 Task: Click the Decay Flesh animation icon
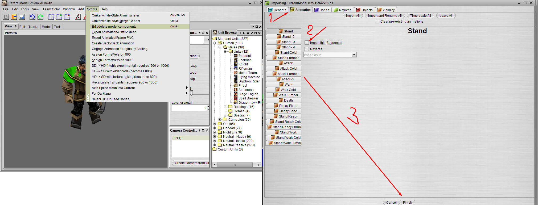point(276,106)
